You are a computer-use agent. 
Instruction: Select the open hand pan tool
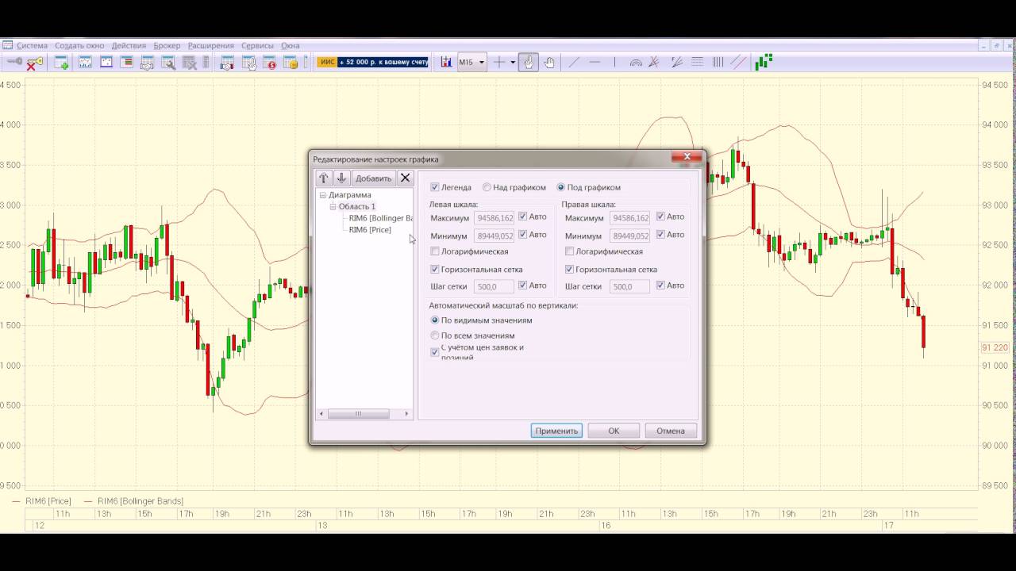(x=549, y=62)
